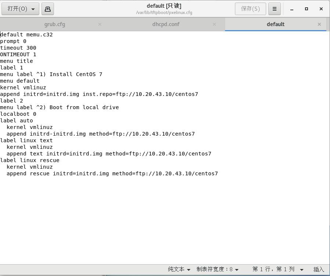
Task: Close the default tab
Action: tap(319, 24)
